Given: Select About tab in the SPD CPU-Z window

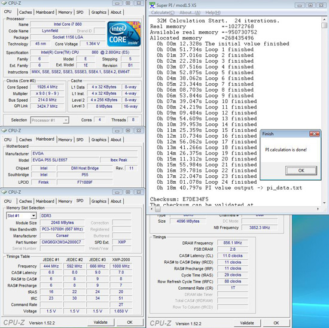Looking at the screenshot, I should [116, 201].
